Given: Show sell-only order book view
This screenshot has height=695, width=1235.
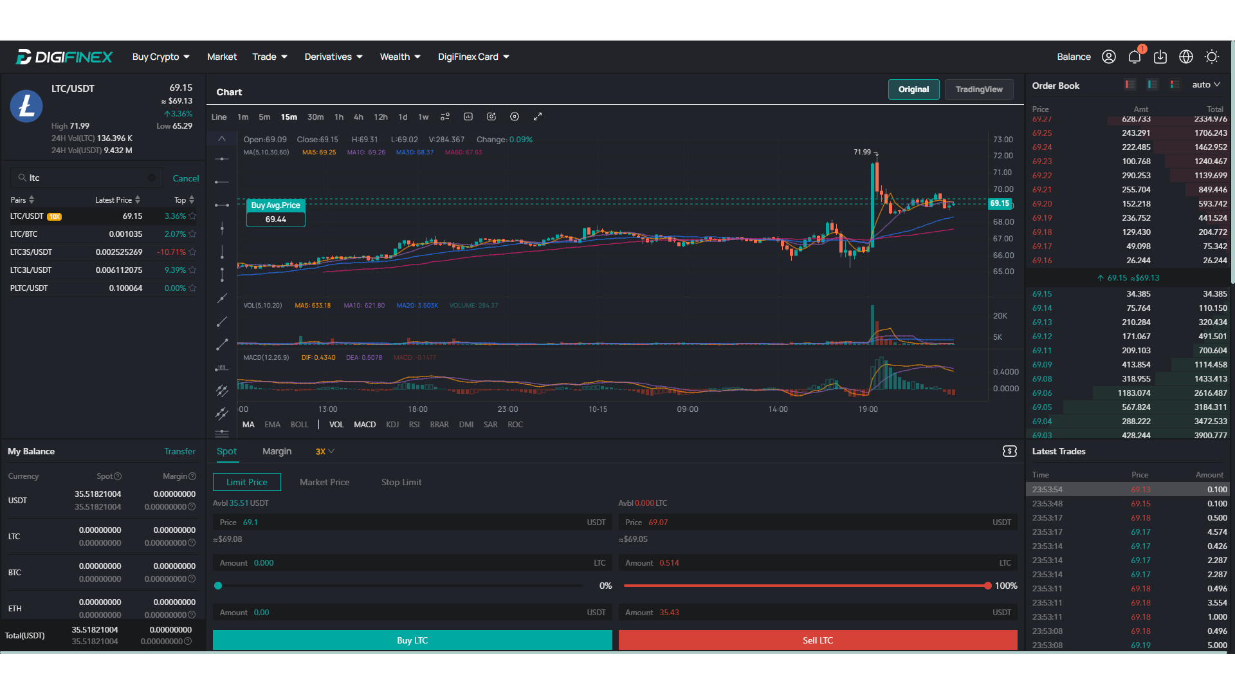Looking at the screenshot, I should (1130, 84).
